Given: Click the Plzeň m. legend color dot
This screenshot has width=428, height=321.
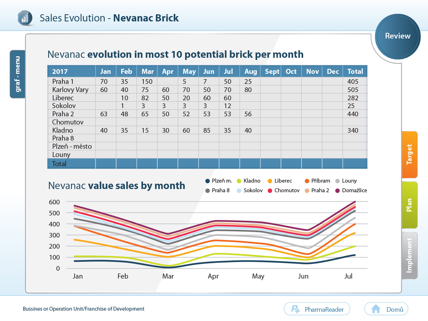Looking at the screenshot, I should 207,181.
